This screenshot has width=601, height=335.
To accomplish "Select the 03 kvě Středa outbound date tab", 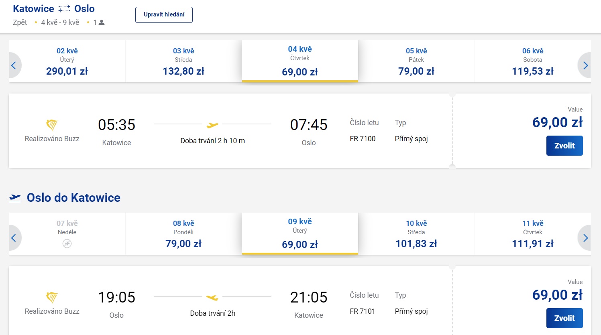I will [x=183, y=61].
